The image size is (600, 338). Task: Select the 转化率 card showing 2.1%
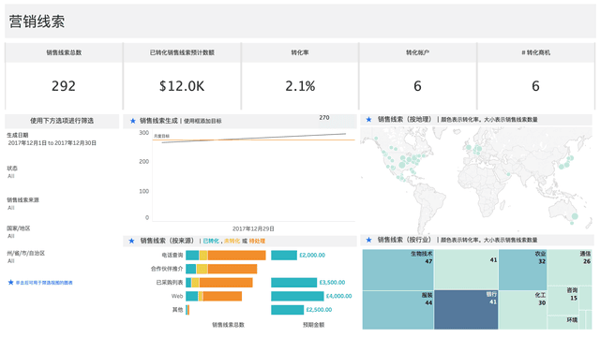pos(300,76)
